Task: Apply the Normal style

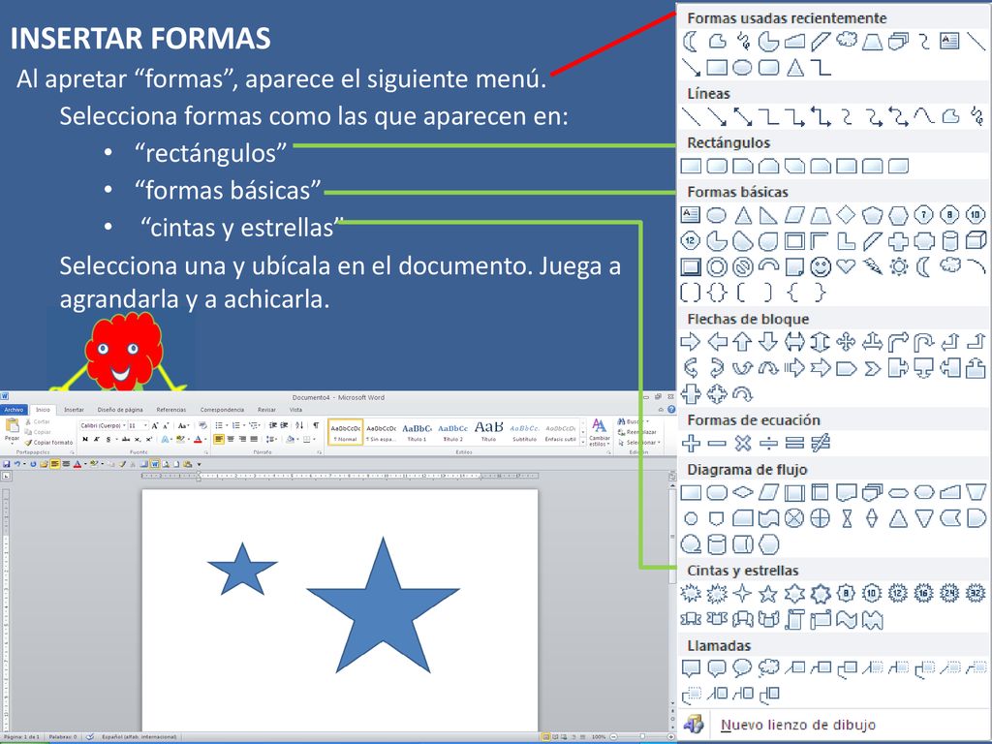Action: pyautogui.click(x=346, y=432)
